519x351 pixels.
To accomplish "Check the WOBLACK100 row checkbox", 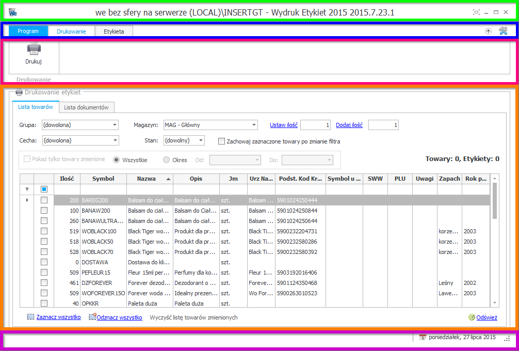I will pos(44,231).
